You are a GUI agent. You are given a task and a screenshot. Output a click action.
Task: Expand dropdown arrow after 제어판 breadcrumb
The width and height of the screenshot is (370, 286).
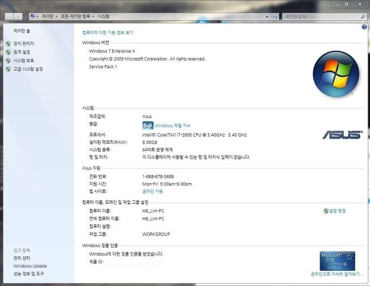click(57, 16)
